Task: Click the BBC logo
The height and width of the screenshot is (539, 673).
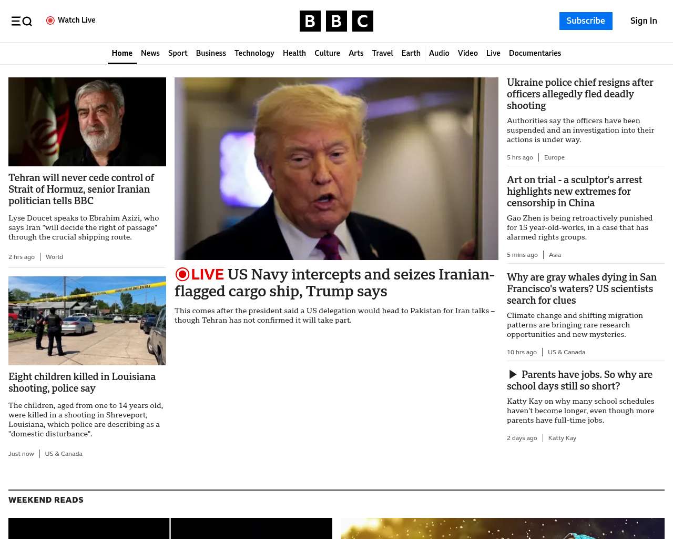Action: [336, 21]
